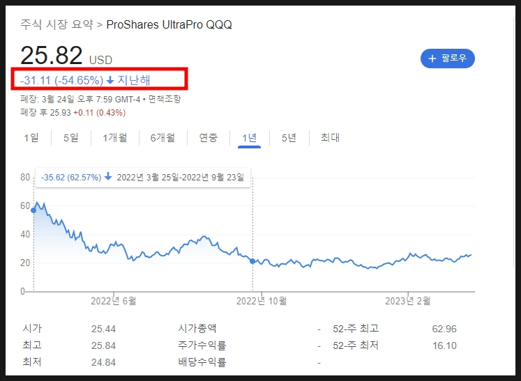
Task: Click the 시가 value 25.44
Action: [104, 329]
